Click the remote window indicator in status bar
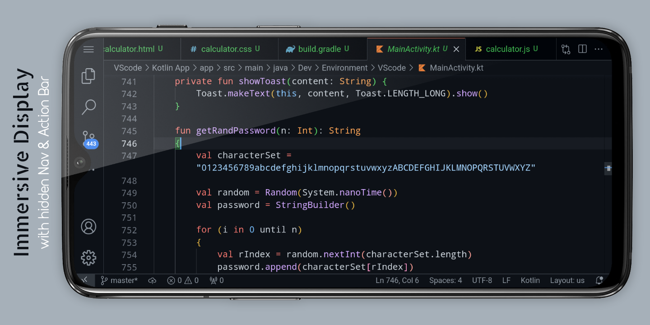 click(84, 280)
